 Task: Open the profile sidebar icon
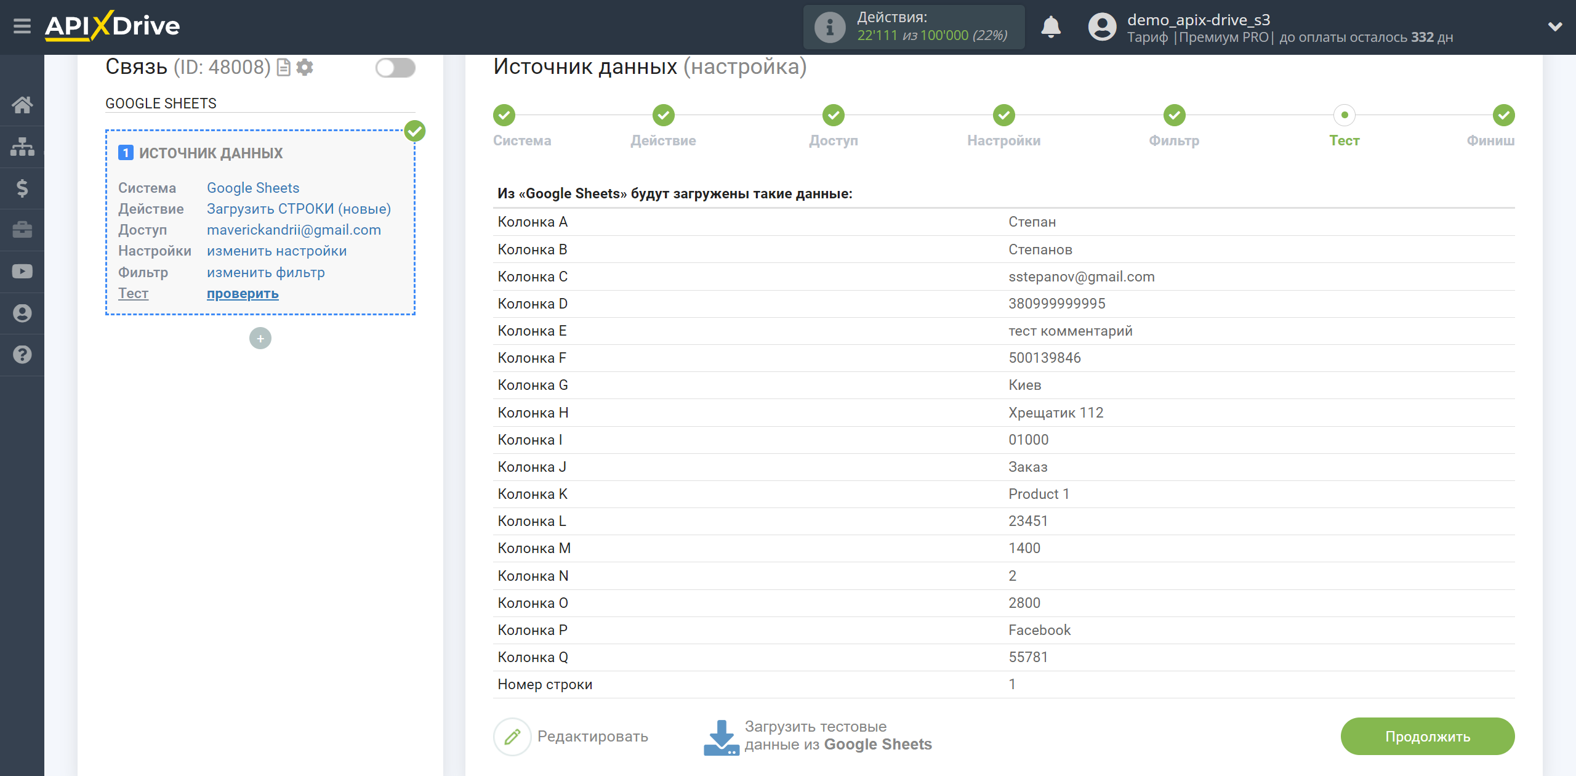coord(22,313)
